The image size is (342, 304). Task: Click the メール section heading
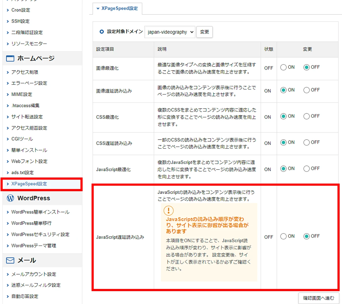pyautogui.click(x=27, y=261)
